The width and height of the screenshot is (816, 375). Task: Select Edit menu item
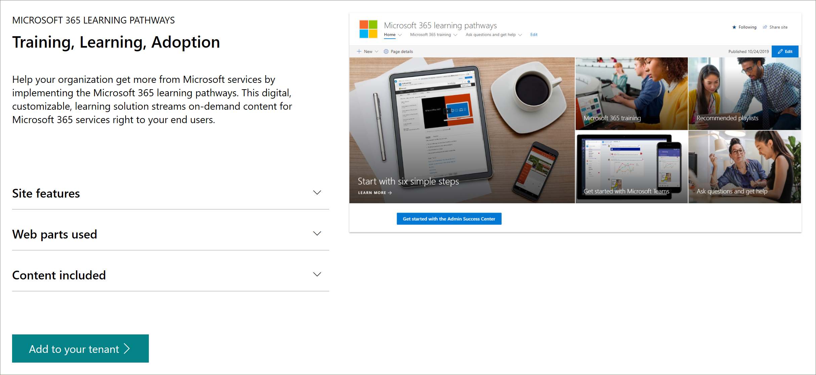533,34
